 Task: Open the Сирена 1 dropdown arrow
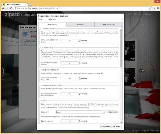point(104,112)
